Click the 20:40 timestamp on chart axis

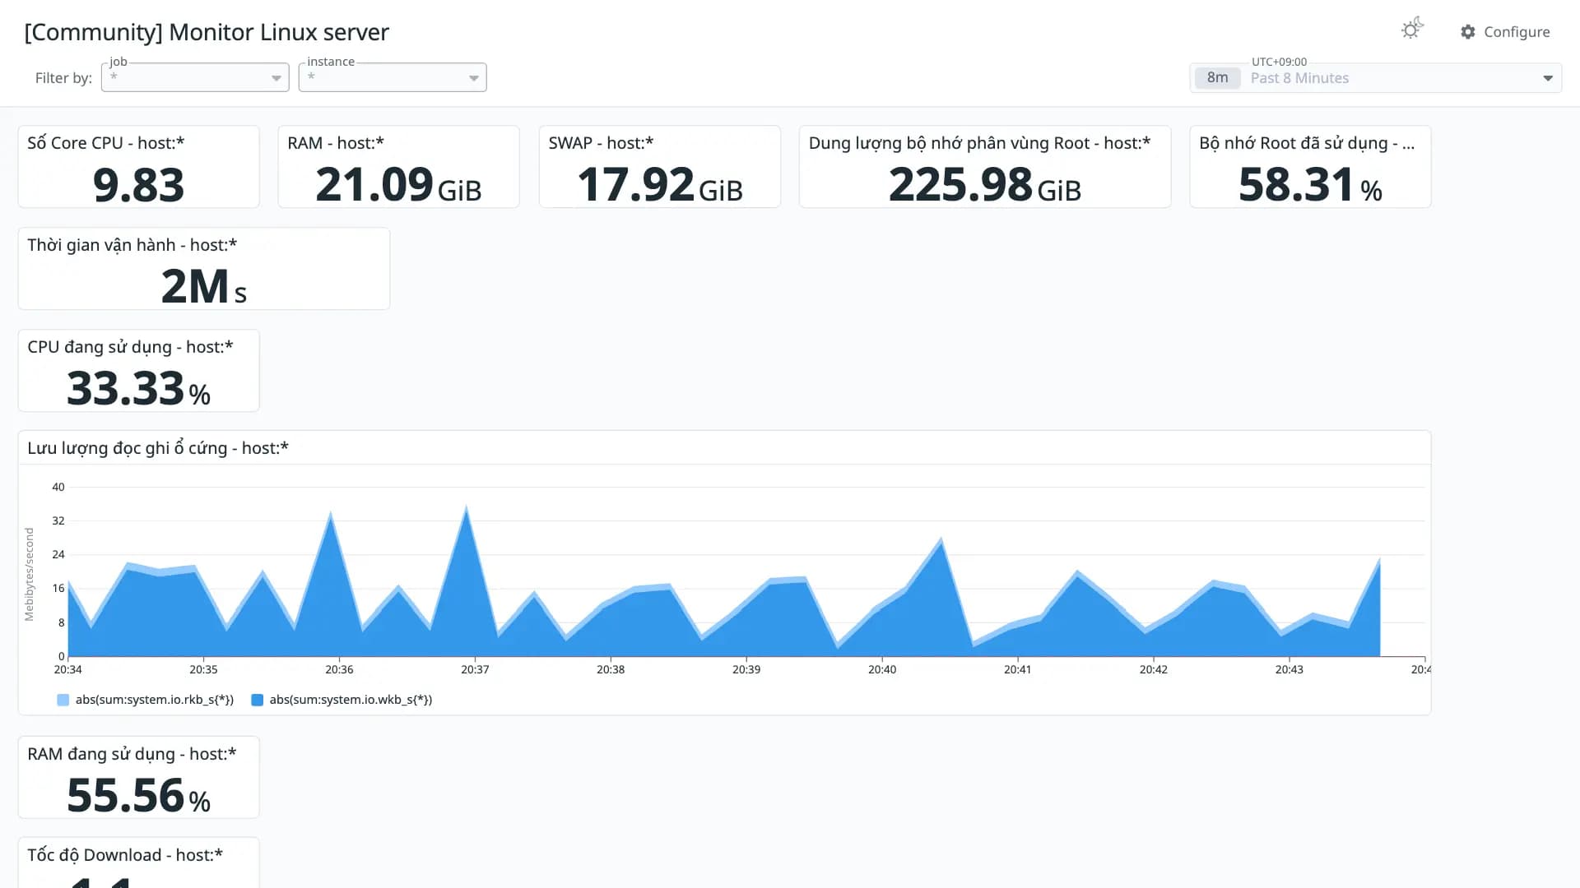(x=882, y=669)
